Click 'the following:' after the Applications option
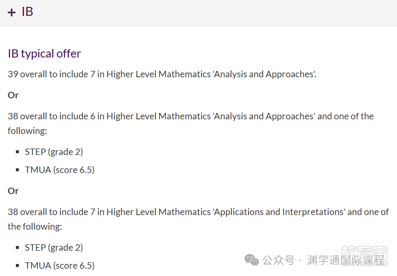 coord(35,227)
